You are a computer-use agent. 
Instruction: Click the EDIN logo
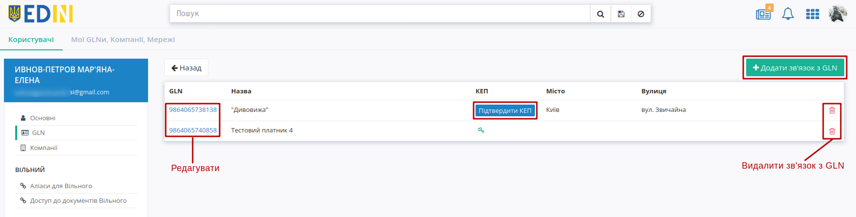[x=41, y=14]
